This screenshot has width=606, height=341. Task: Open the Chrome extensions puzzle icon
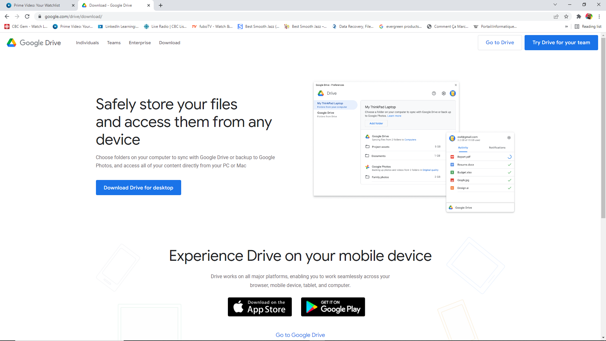click(579, 16)
